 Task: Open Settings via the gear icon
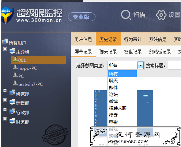point(161,15)
